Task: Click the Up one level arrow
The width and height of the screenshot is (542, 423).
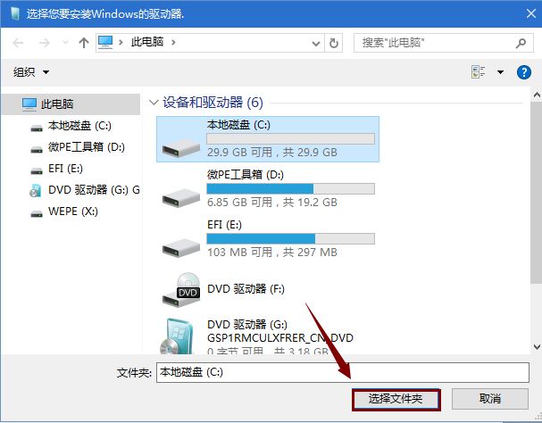Action: pyautogui.click(x=83, y=42)
